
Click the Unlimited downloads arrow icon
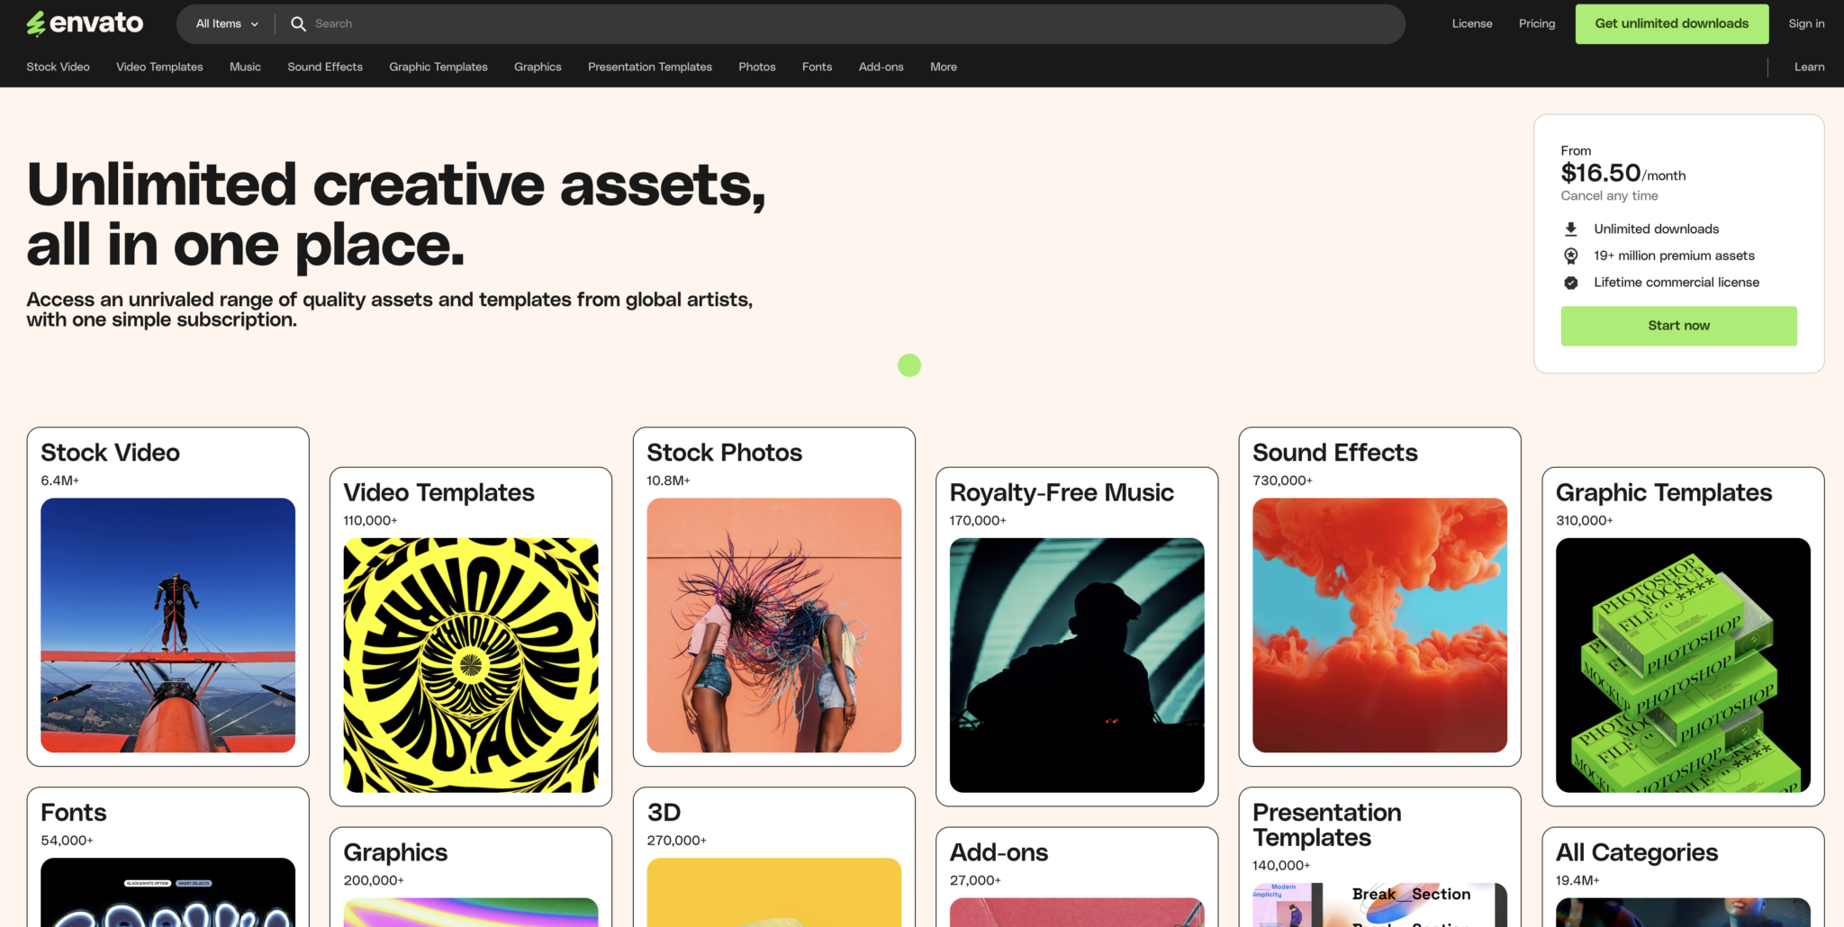tap(1570, 229)
